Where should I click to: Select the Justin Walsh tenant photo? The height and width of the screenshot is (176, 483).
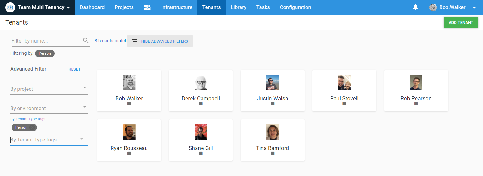(272, 83)
